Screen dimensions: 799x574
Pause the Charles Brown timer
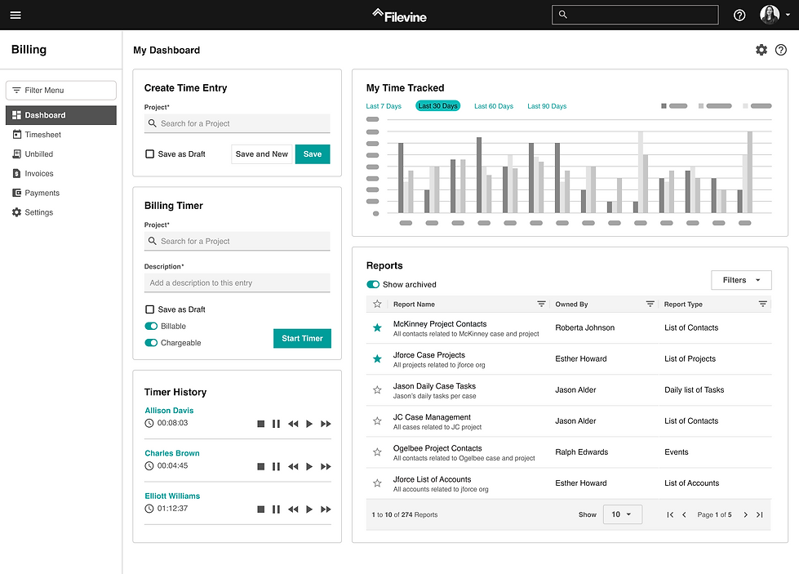coord(276,466)
